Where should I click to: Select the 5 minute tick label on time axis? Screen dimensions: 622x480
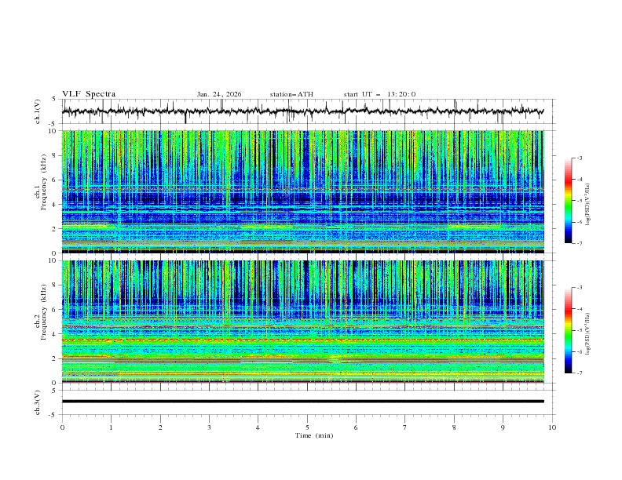click(x=307, y=427)
